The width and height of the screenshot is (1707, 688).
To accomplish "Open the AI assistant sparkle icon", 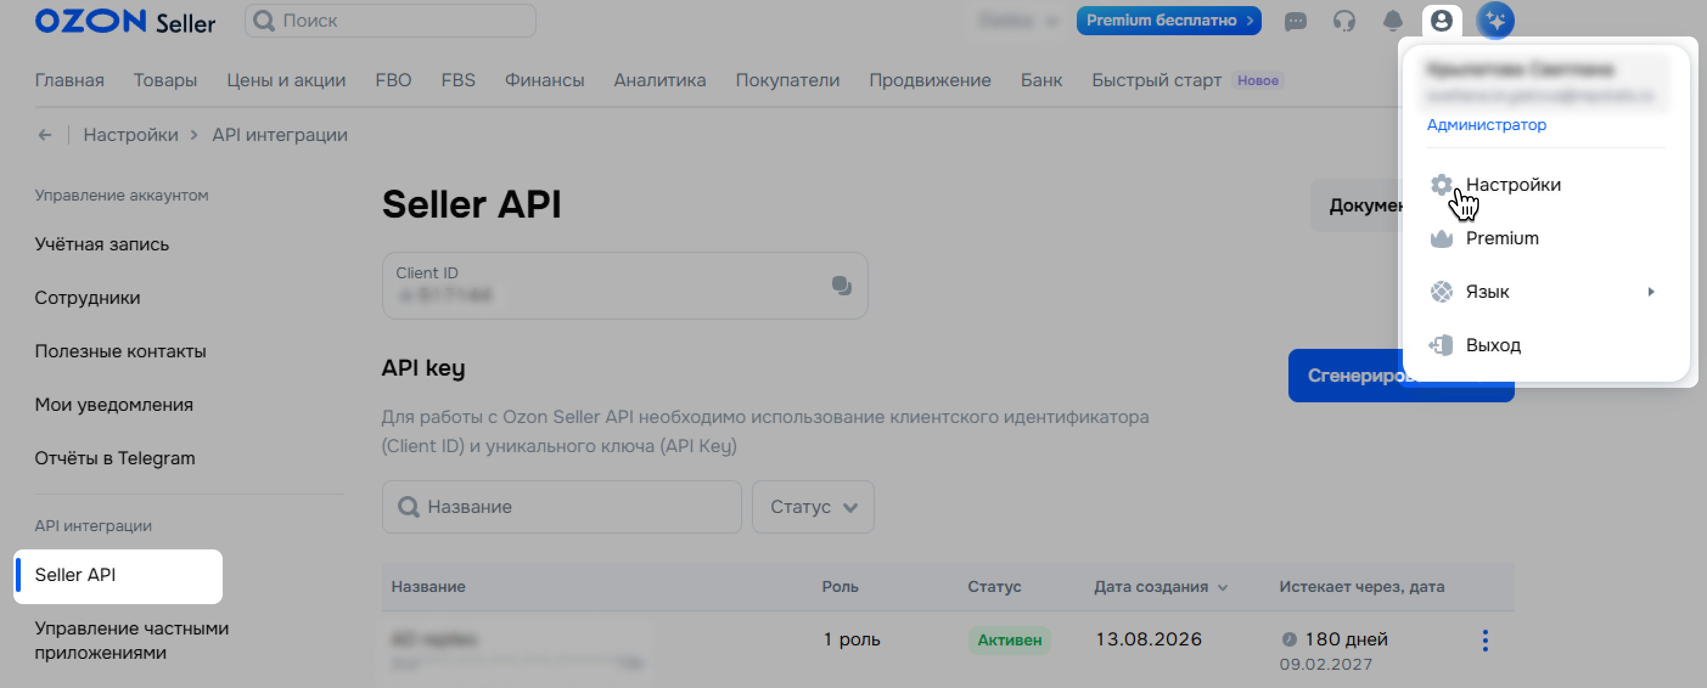I will tap(1495, 21).
